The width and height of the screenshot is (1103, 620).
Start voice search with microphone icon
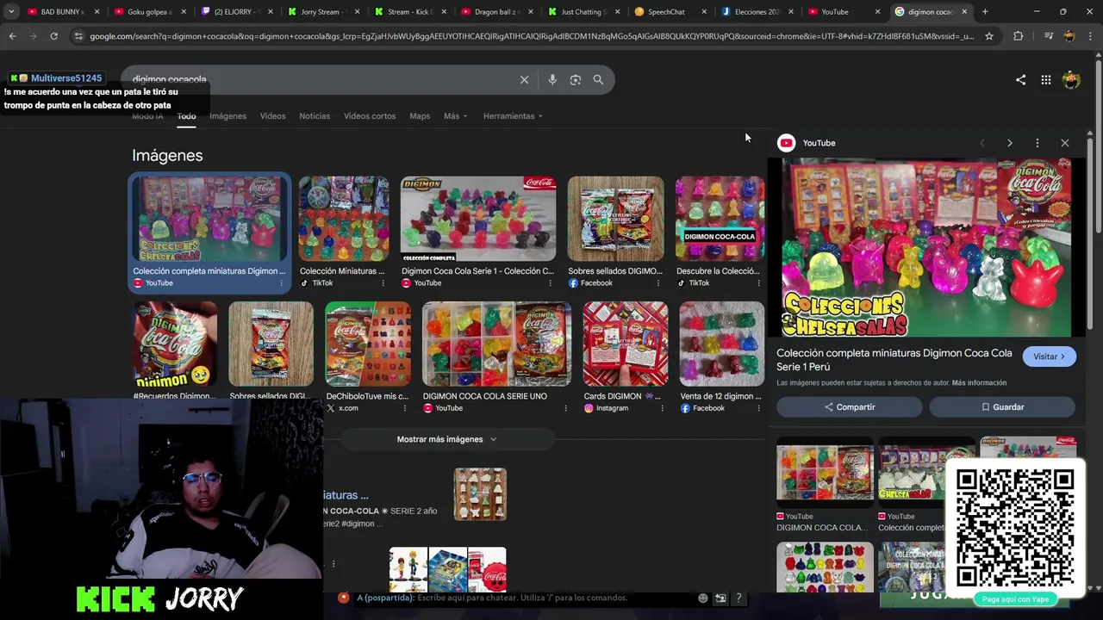pyautogui.click(x=552, y=79)
